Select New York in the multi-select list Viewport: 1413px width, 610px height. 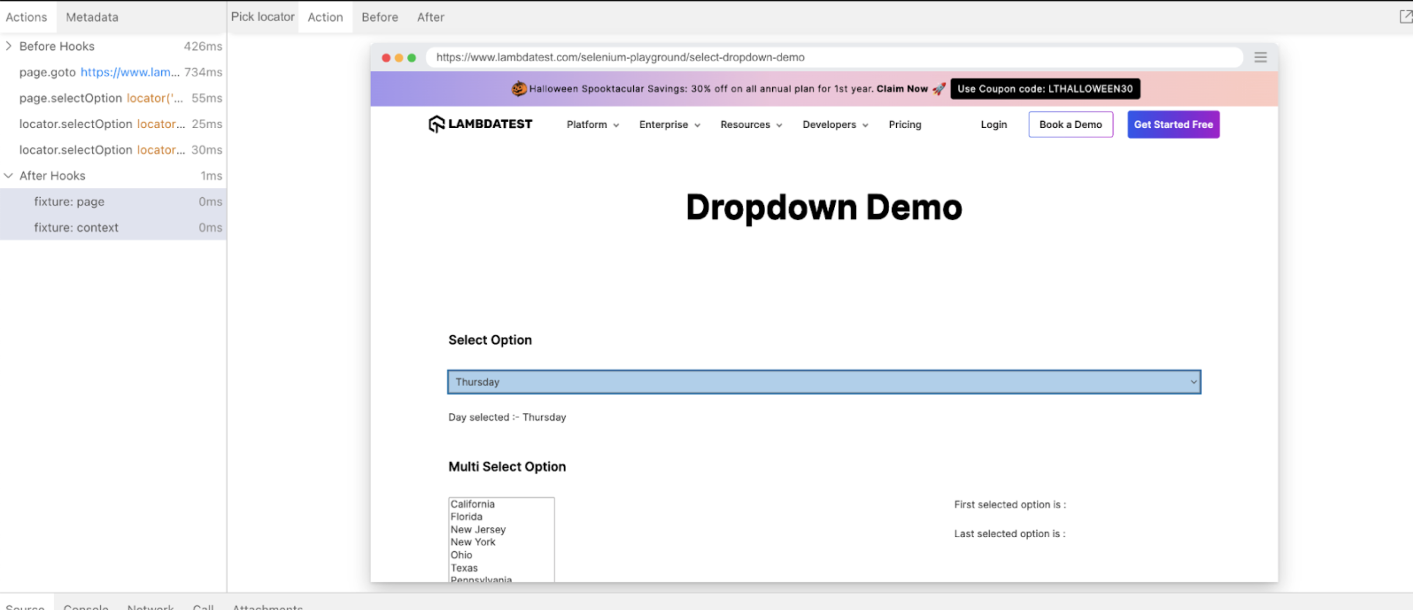pos(473,542)
